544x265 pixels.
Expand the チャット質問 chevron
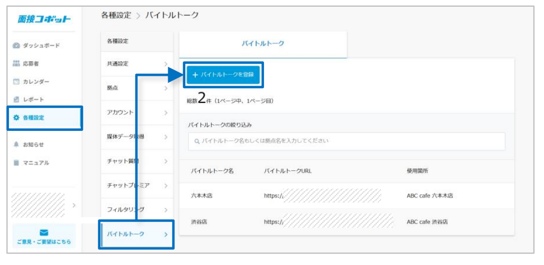(166, 161)
